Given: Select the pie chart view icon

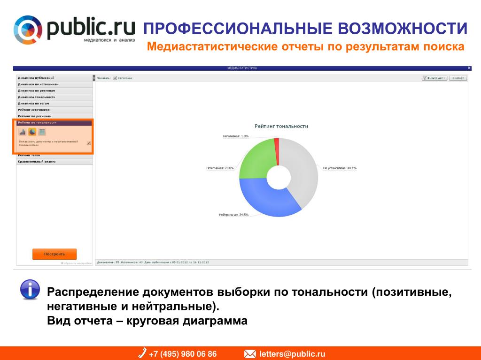Looking at the screenshot, I should click(x=32, y=132).
